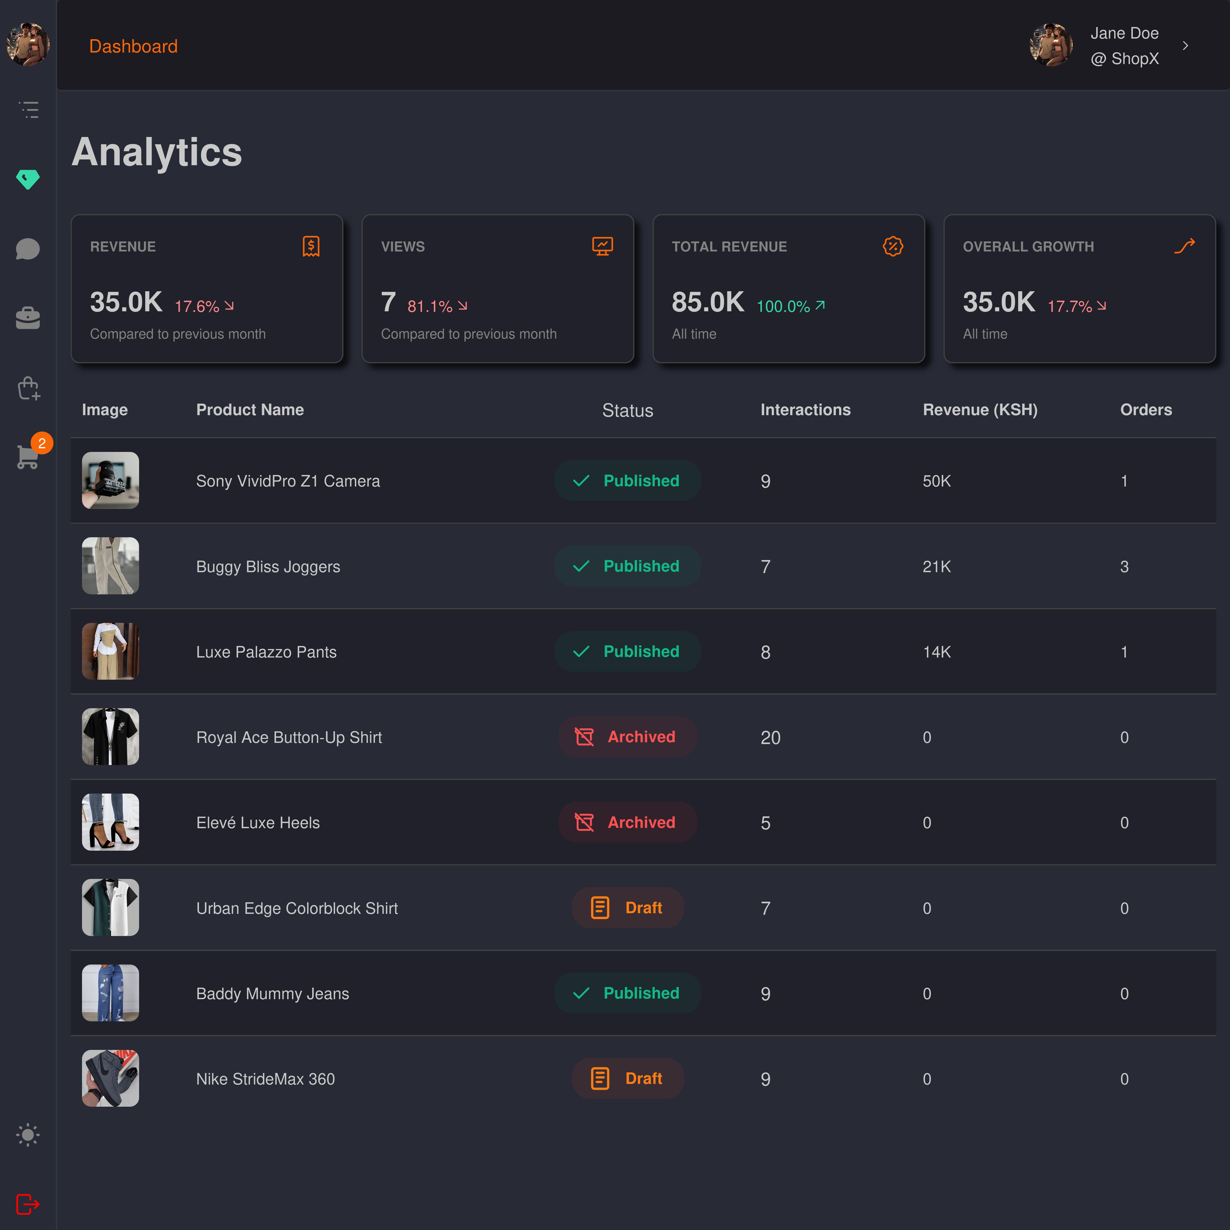Image resolution: width=1230 pixels, height=1230 pixels.
Task: Click Published status for Sony VividPro Camera
Action: point(627,481)
